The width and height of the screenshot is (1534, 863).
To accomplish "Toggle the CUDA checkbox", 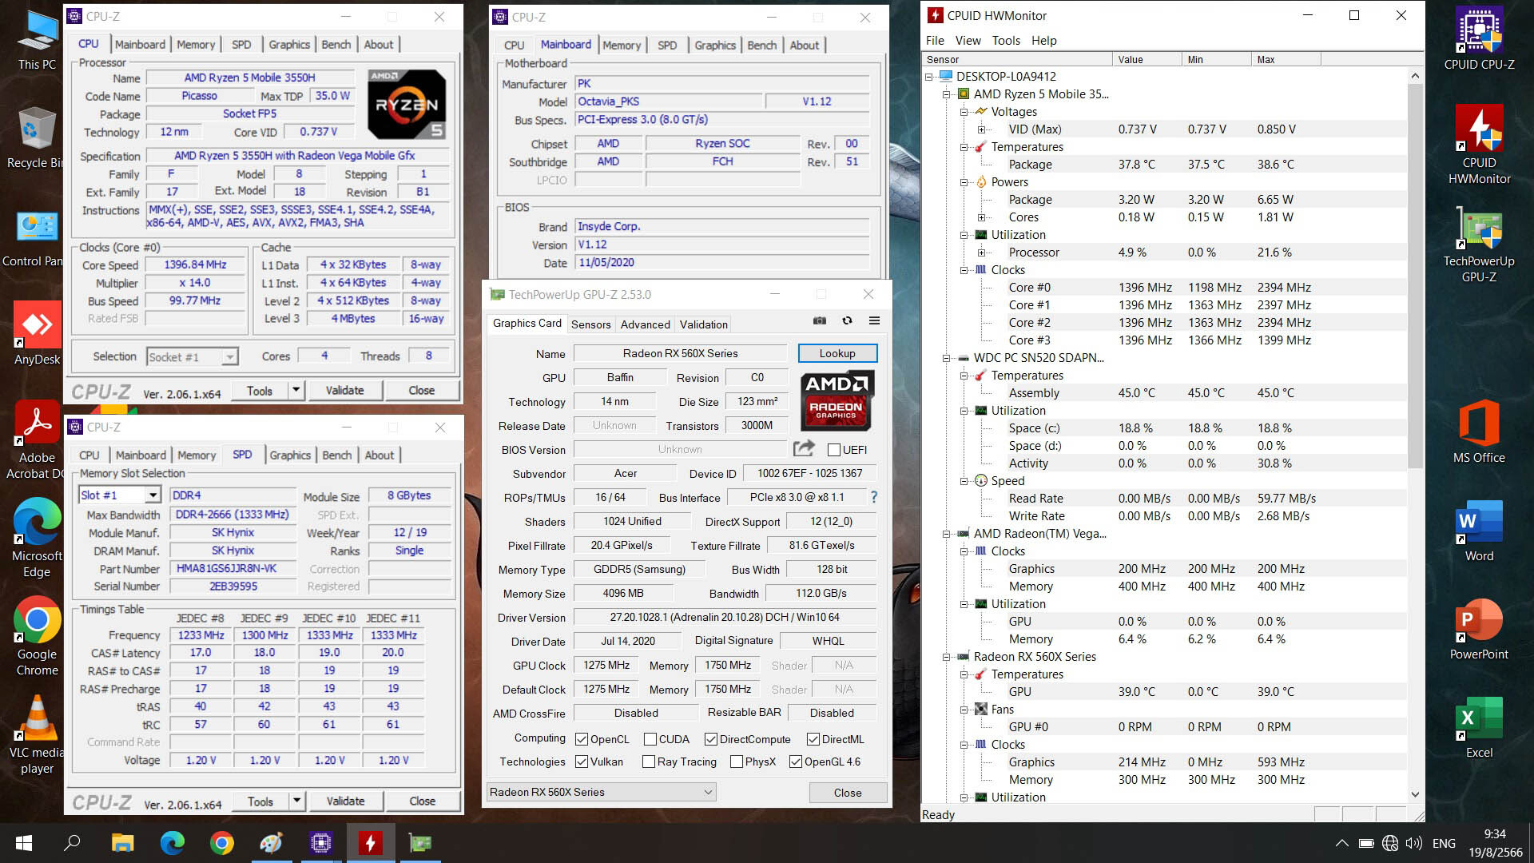I will point(650,739).
